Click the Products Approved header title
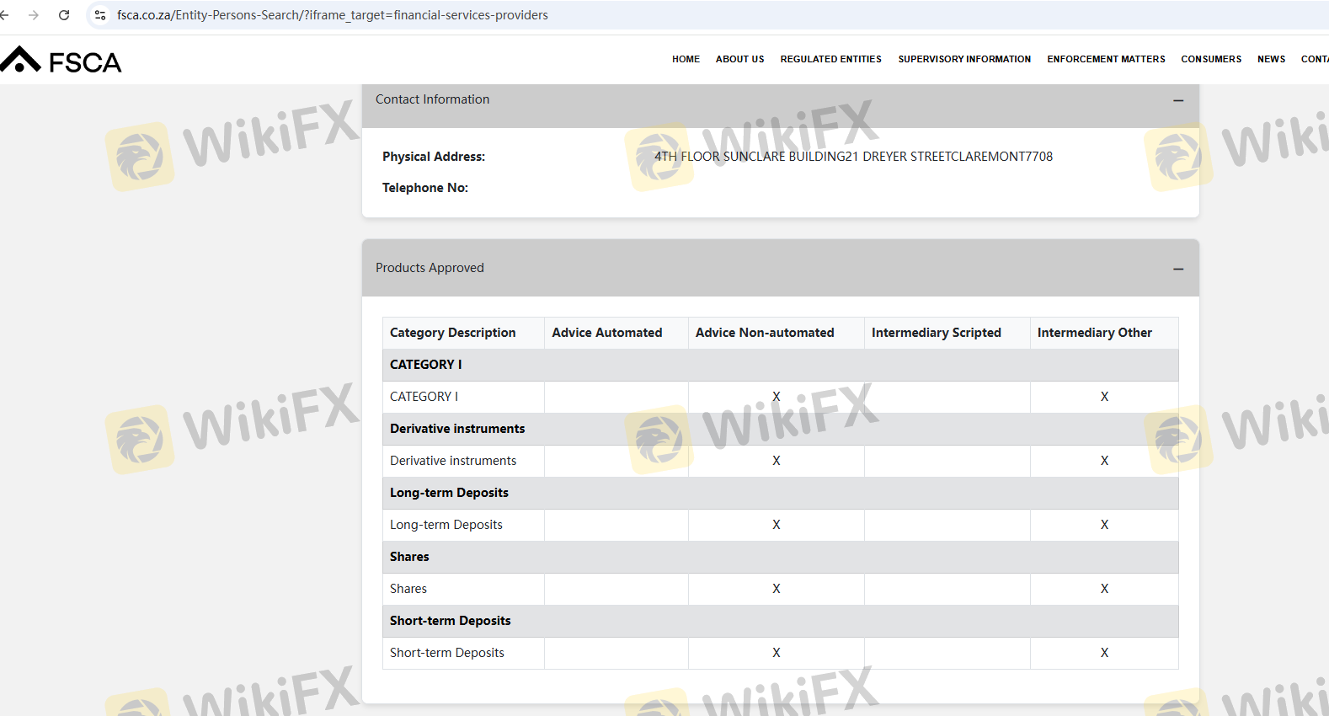This screenshot has height=716, width=1329. (430, 268)
